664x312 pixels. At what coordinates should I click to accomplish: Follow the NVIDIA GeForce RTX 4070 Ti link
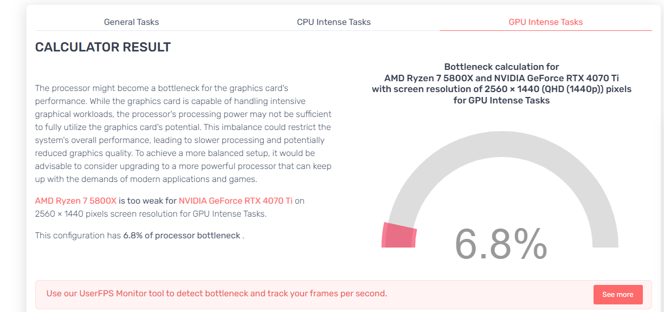click(236, 200)
